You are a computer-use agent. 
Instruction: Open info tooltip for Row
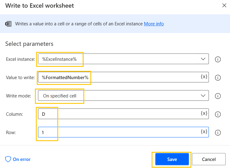pos(218,133)
